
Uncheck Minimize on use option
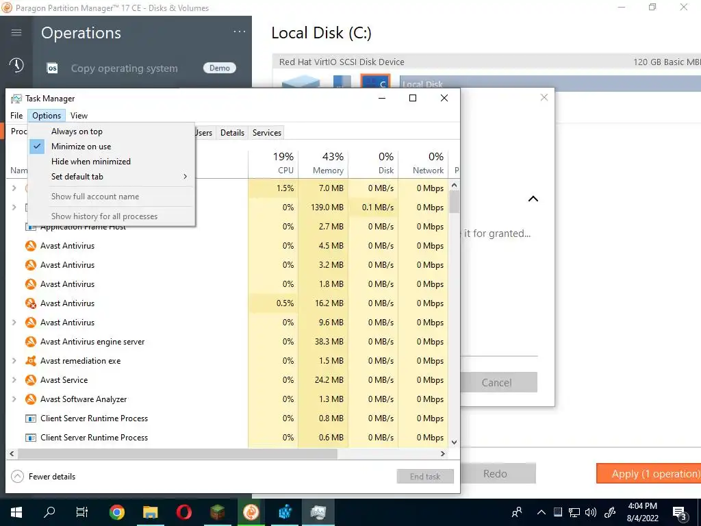(112, 147)
